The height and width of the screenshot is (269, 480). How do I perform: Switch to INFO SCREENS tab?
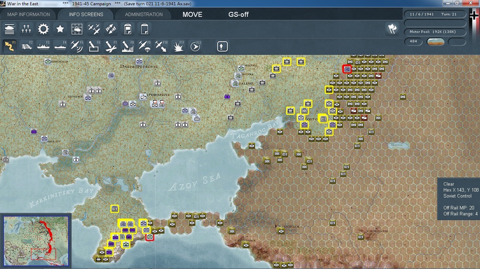pos(86,14)
